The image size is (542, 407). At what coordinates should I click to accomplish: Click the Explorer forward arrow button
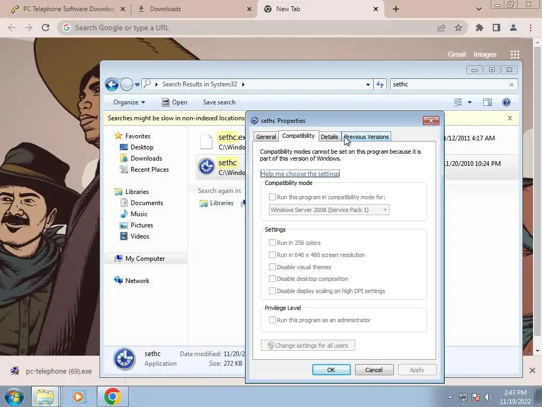(127, 84)
